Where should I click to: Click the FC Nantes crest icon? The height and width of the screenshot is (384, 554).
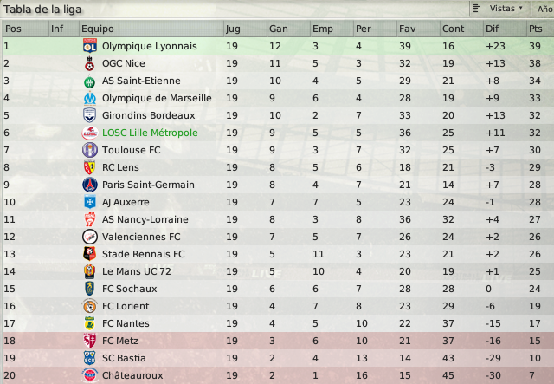click(x=90, y=323)
